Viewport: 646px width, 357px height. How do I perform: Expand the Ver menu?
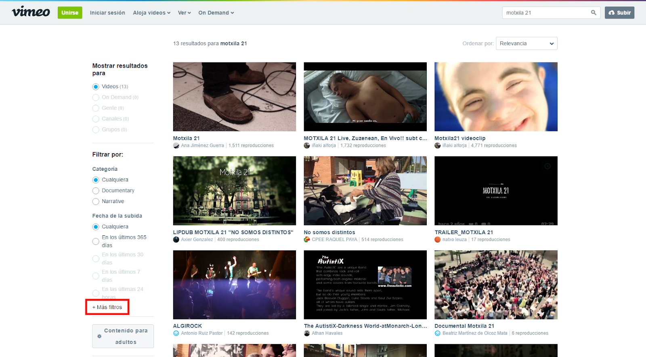coord(184,13)
